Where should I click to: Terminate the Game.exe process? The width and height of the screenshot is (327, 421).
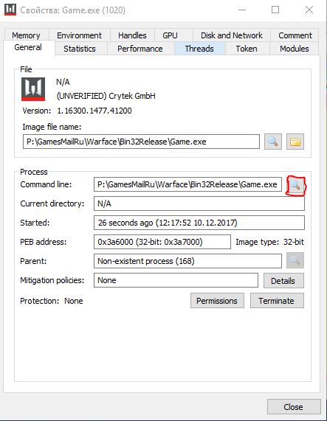tap(277, 301)
